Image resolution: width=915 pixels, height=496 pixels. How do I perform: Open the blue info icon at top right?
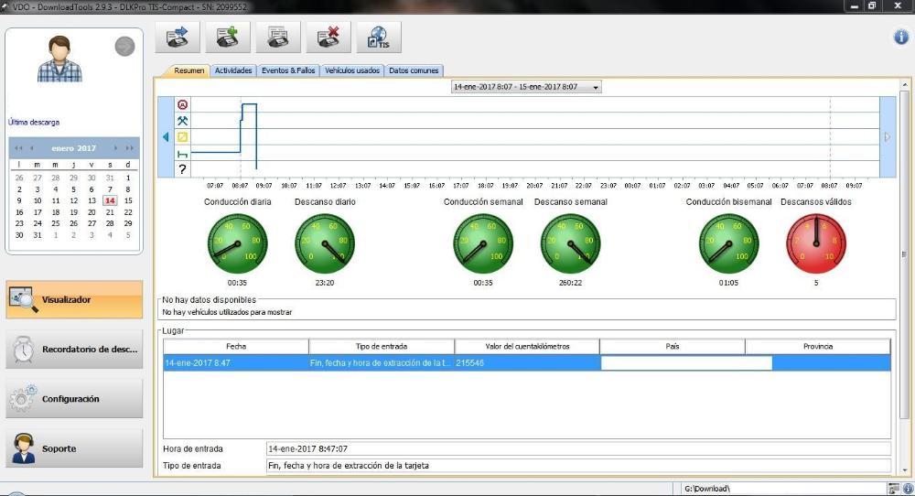(x=901, y=38)
